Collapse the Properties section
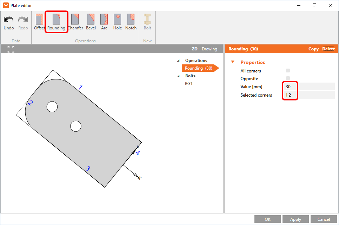339x225 pixels. coord(232,62)
